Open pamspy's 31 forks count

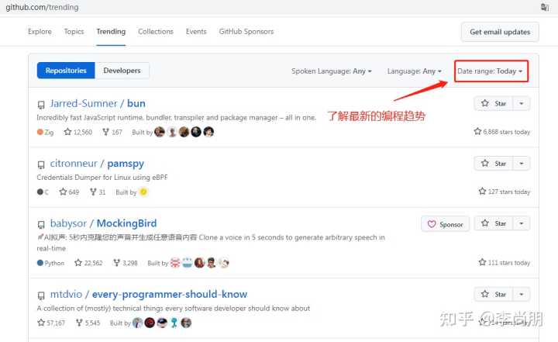tap(98, 192)
